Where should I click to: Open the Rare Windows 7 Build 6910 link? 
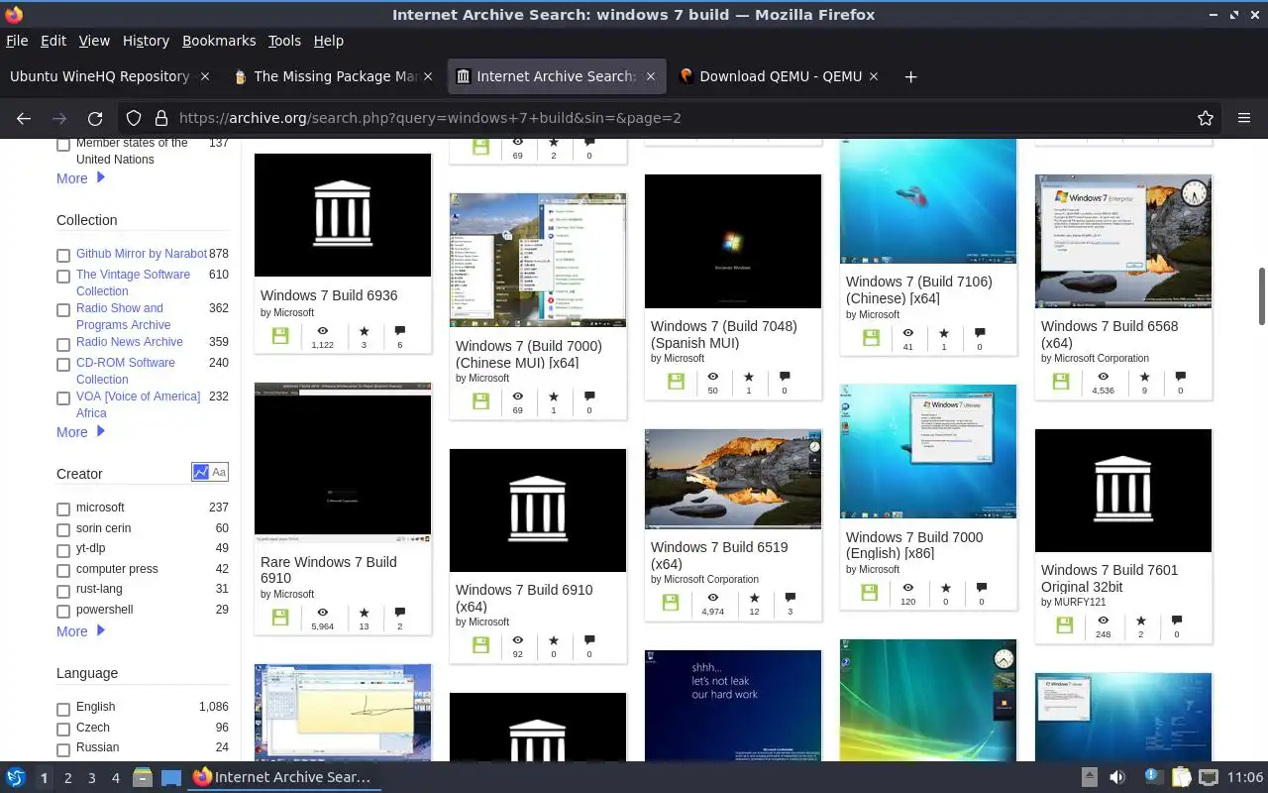pos(329,569)
